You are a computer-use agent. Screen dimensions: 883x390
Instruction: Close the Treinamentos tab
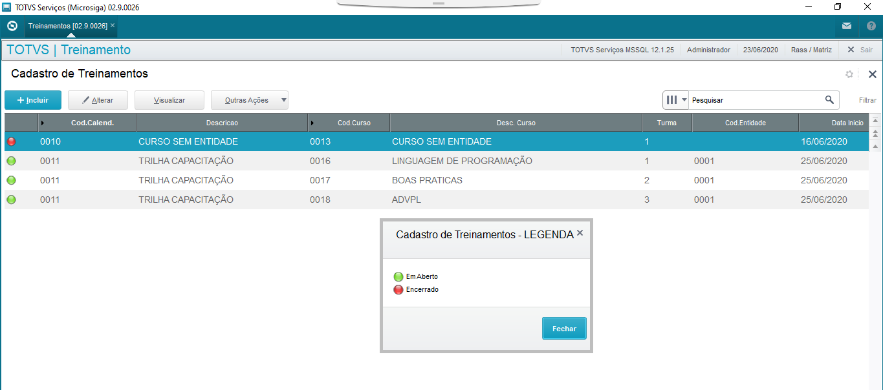coord(113,26)
